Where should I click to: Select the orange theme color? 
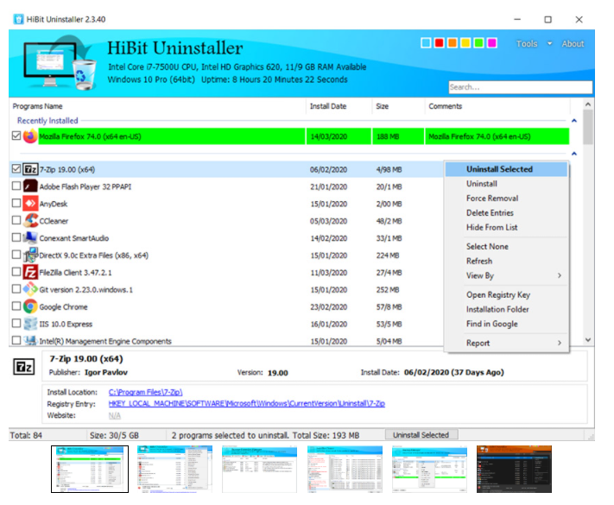click(453, 42)
